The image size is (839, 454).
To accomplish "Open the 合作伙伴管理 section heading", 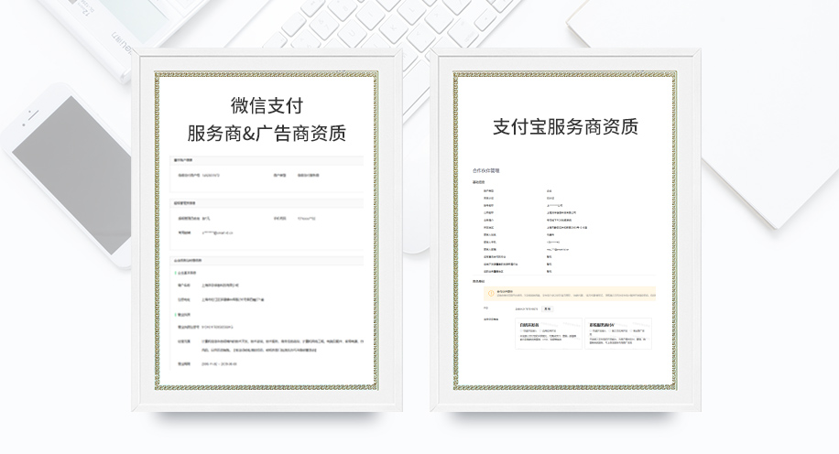I will pos(485,170).
